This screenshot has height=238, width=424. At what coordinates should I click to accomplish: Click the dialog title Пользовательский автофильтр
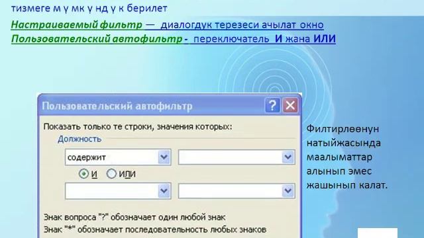coord(117,106)
